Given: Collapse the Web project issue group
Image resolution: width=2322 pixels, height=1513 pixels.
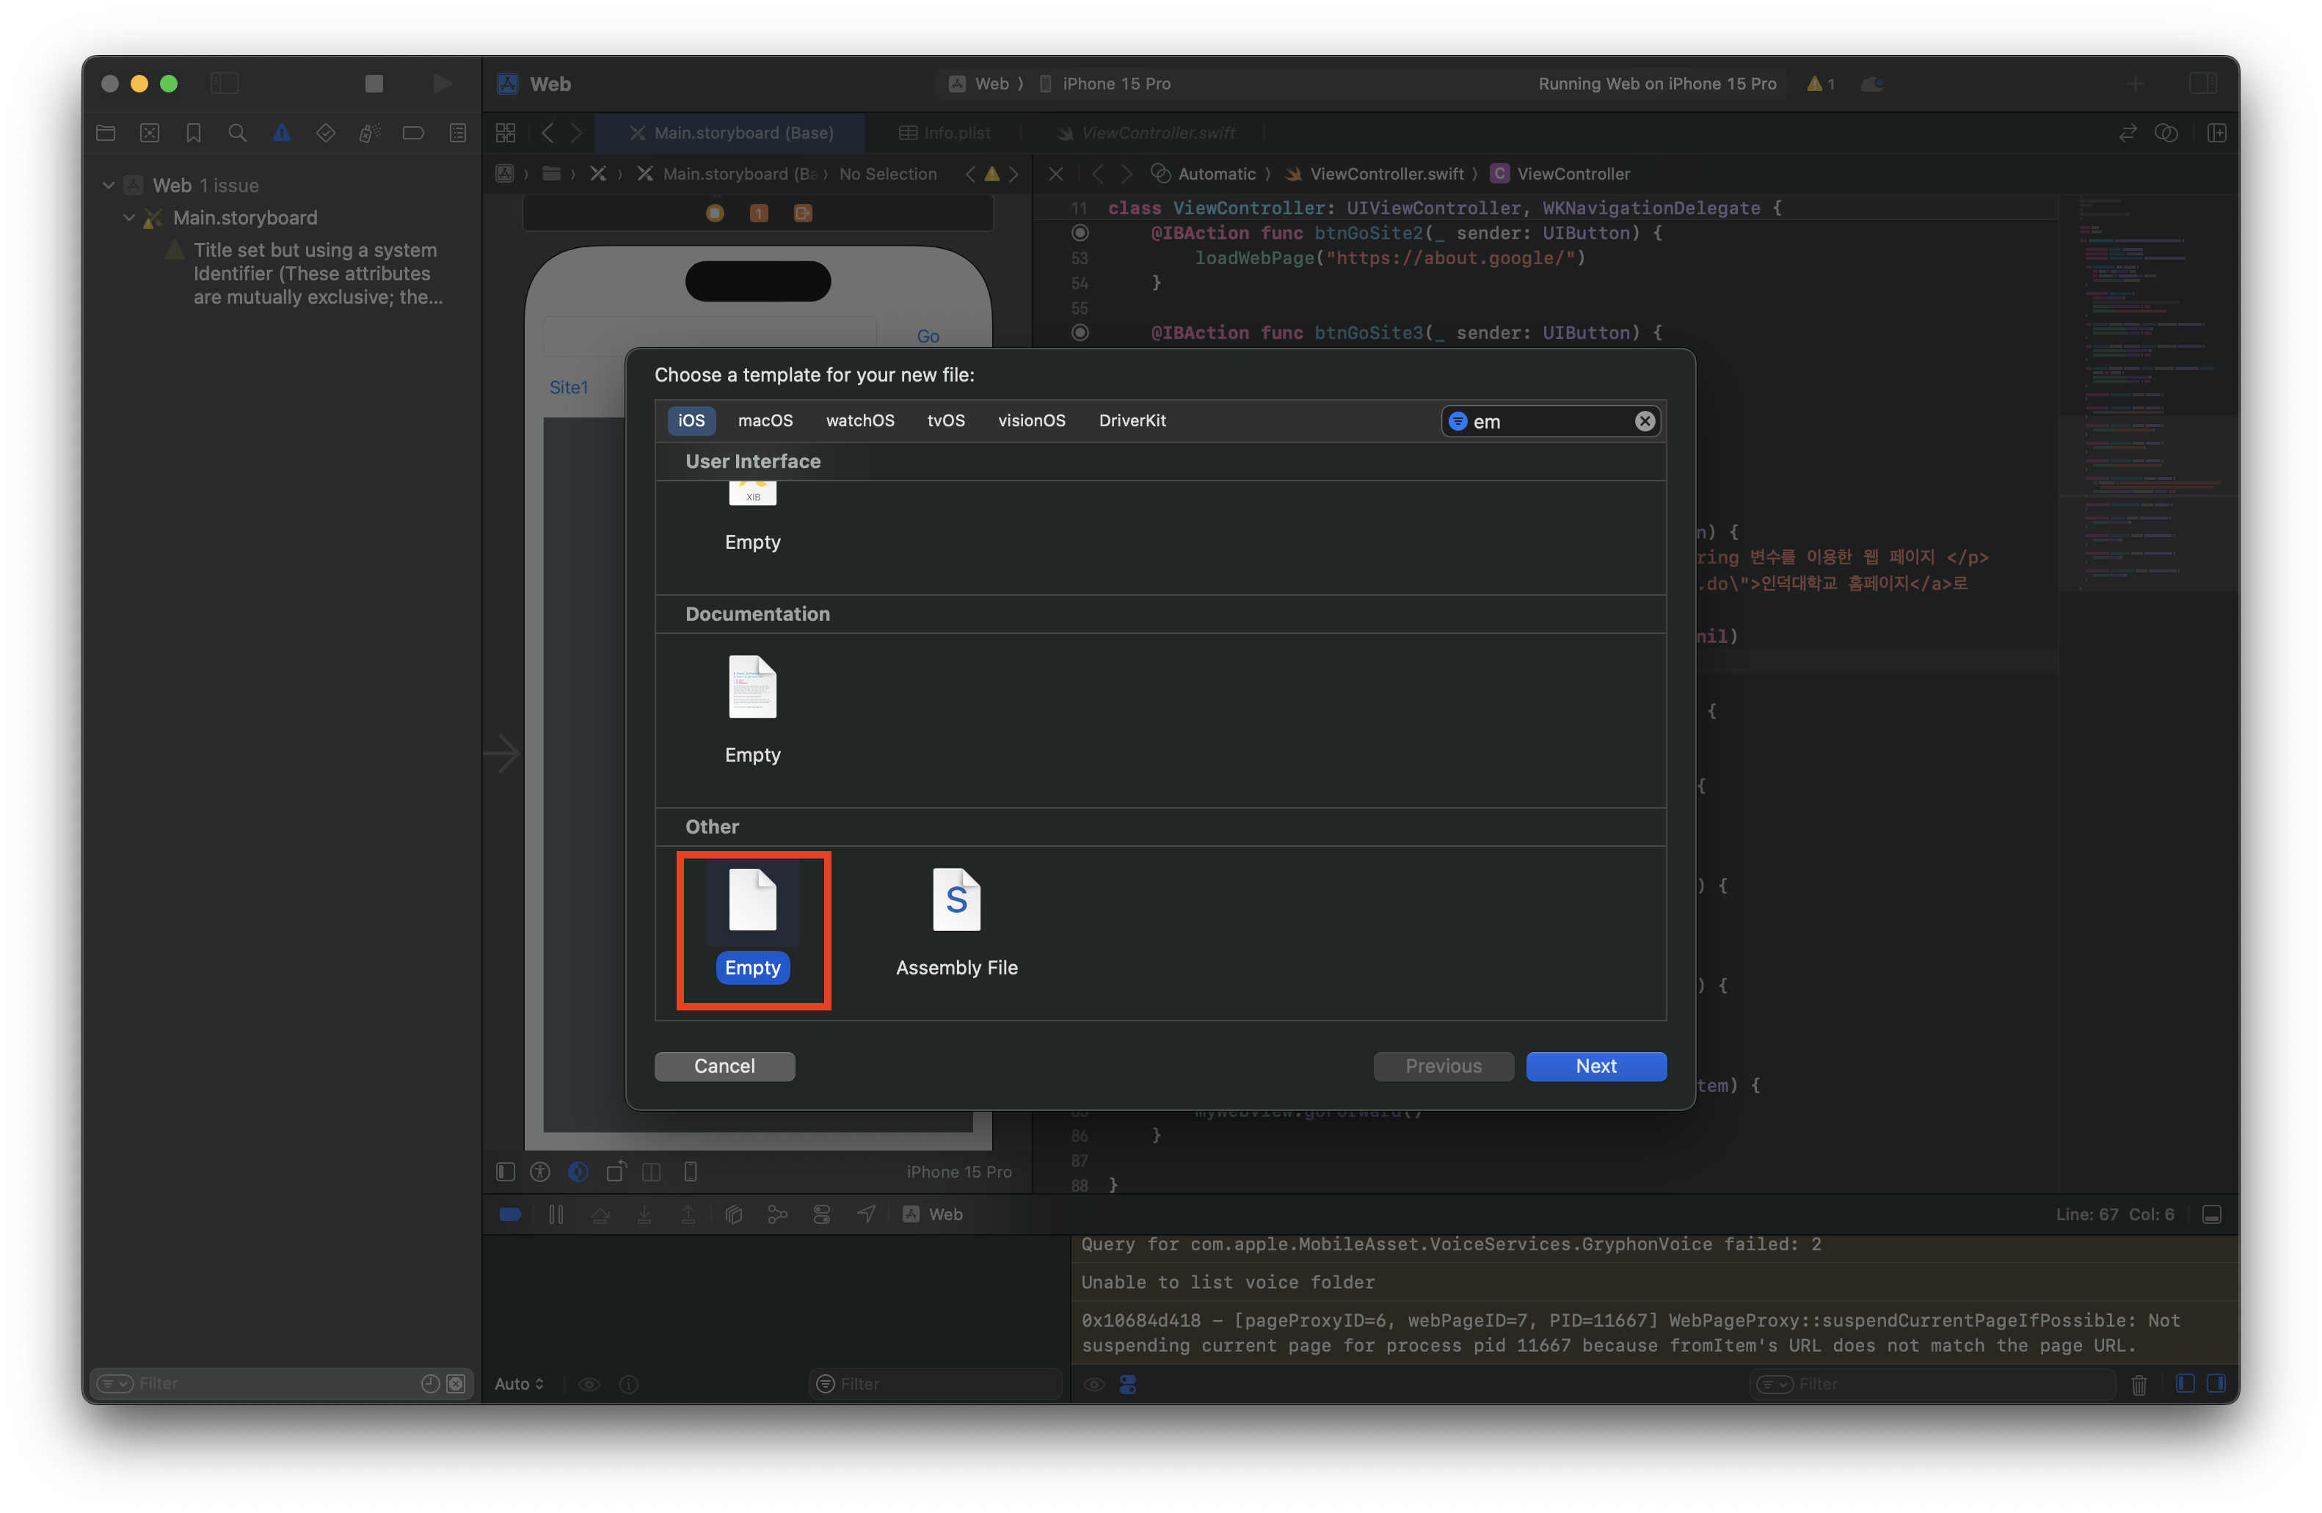Looking at the screenshot, I should click(109, 186).
